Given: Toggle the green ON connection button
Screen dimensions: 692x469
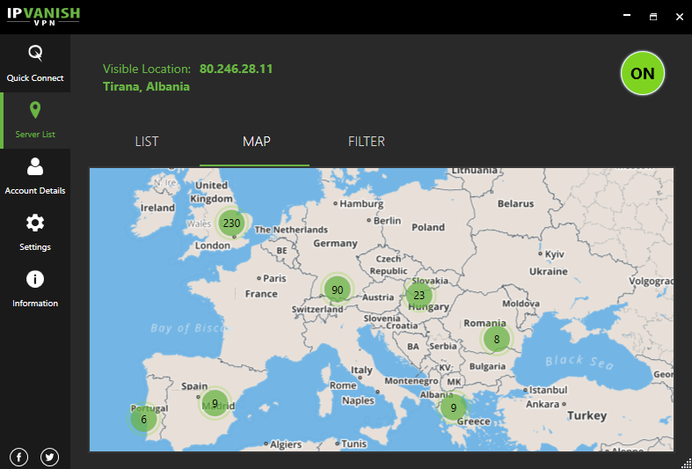Looking at the screenshot, I should click(x=642, y=73).
